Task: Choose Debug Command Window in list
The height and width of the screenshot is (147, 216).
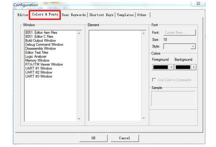Action: pos(44,44)
